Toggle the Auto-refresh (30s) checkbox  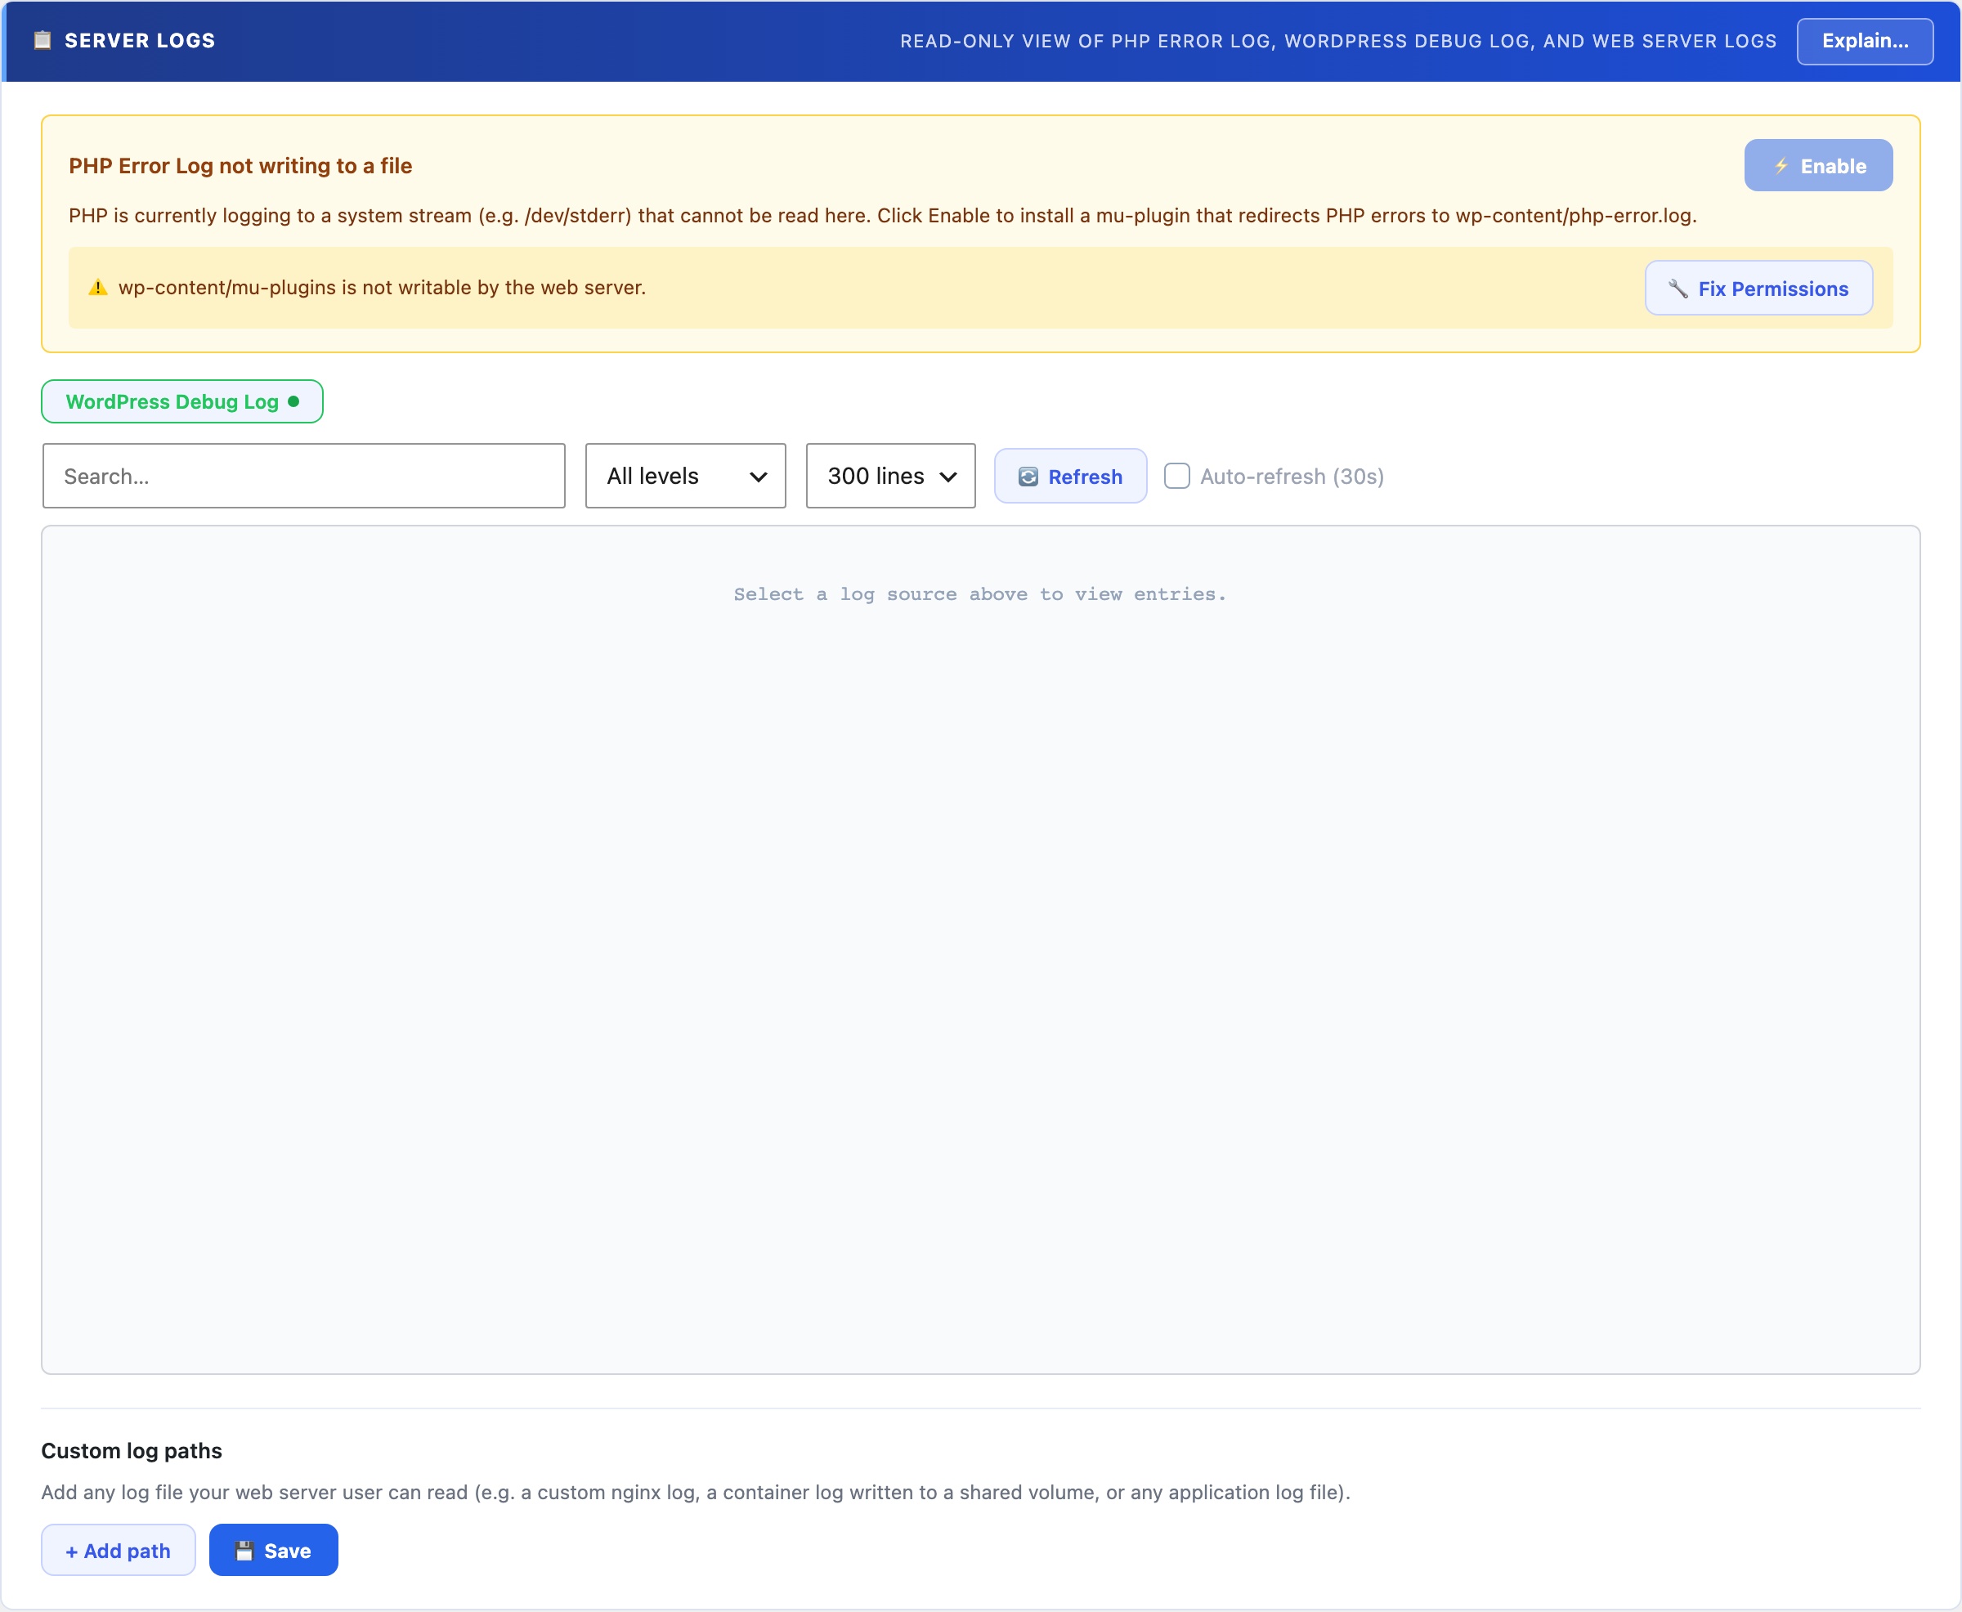coord(1176,476)
